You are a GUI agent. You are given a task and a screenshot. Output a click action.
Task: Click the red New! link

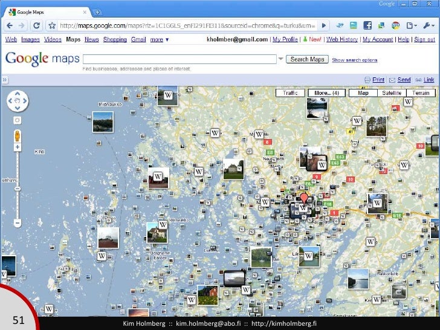(315, 39)
